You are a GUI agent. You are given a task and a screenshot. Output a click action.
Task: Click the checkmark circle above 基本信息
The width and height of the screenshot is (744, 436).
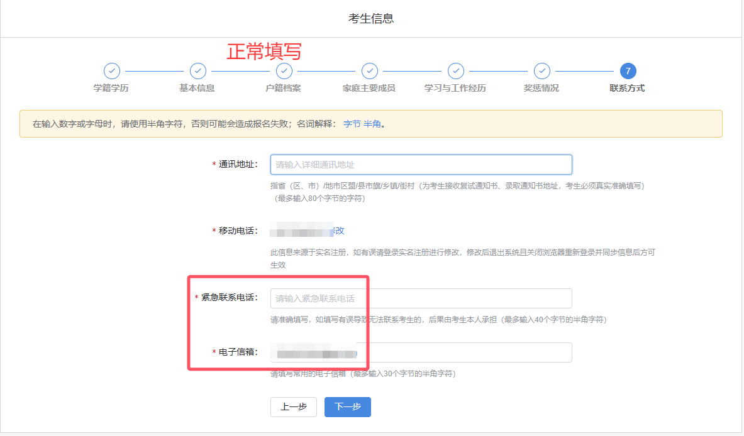click(197, 71)
